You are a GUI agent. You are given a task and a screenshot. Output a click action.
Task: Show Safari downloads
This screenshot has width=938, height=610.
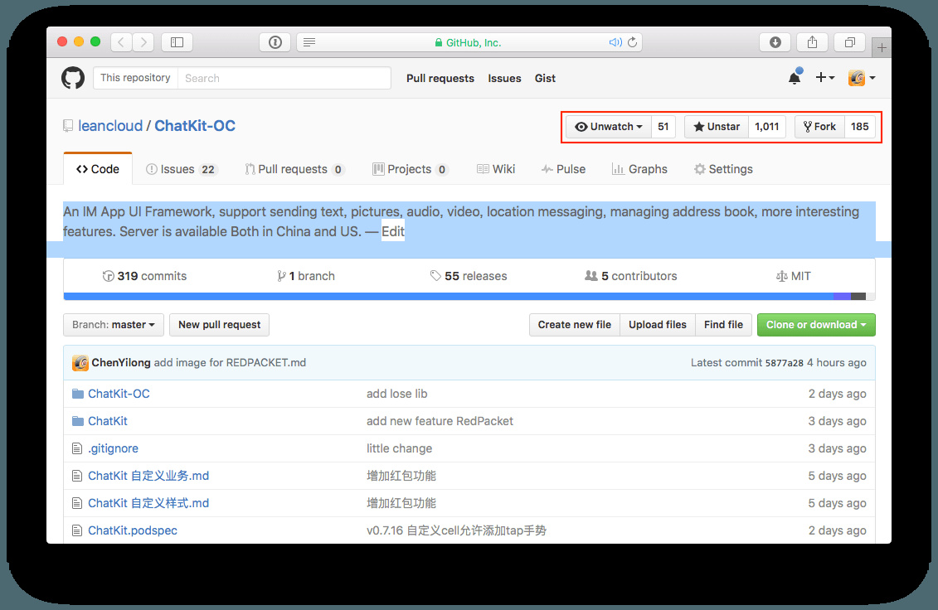tap(775, 42)
